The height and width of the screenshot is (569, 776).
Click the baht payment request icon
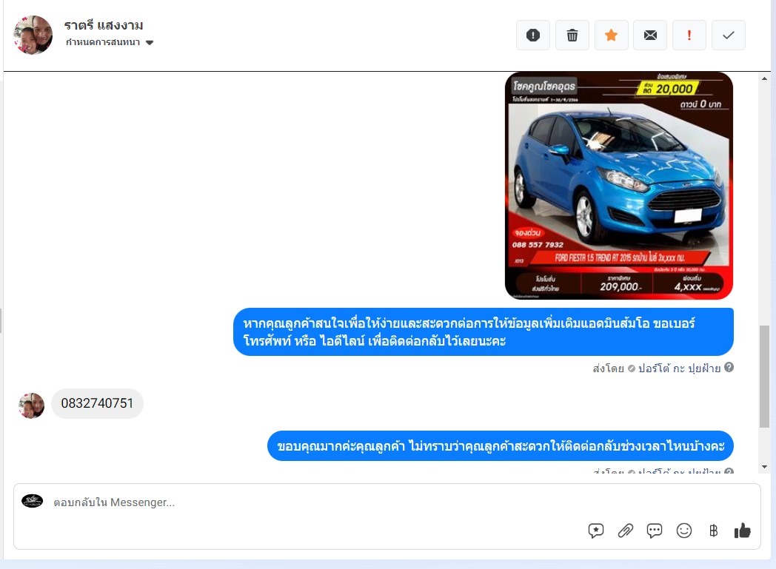[x=713, y=531]
